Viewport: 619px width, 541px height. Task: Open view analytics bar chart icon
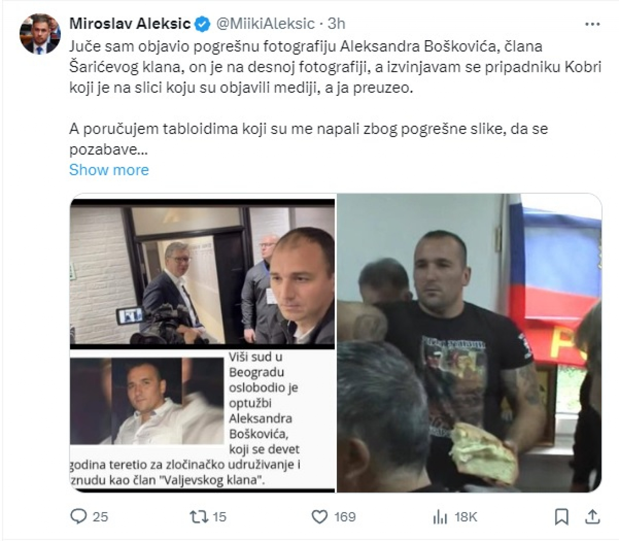pos(440,517)
